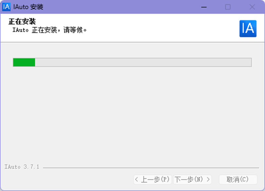This screenshot has height=191, width=265.
Task: Minimize the IAuto installer window
Action: pos(203,7)
